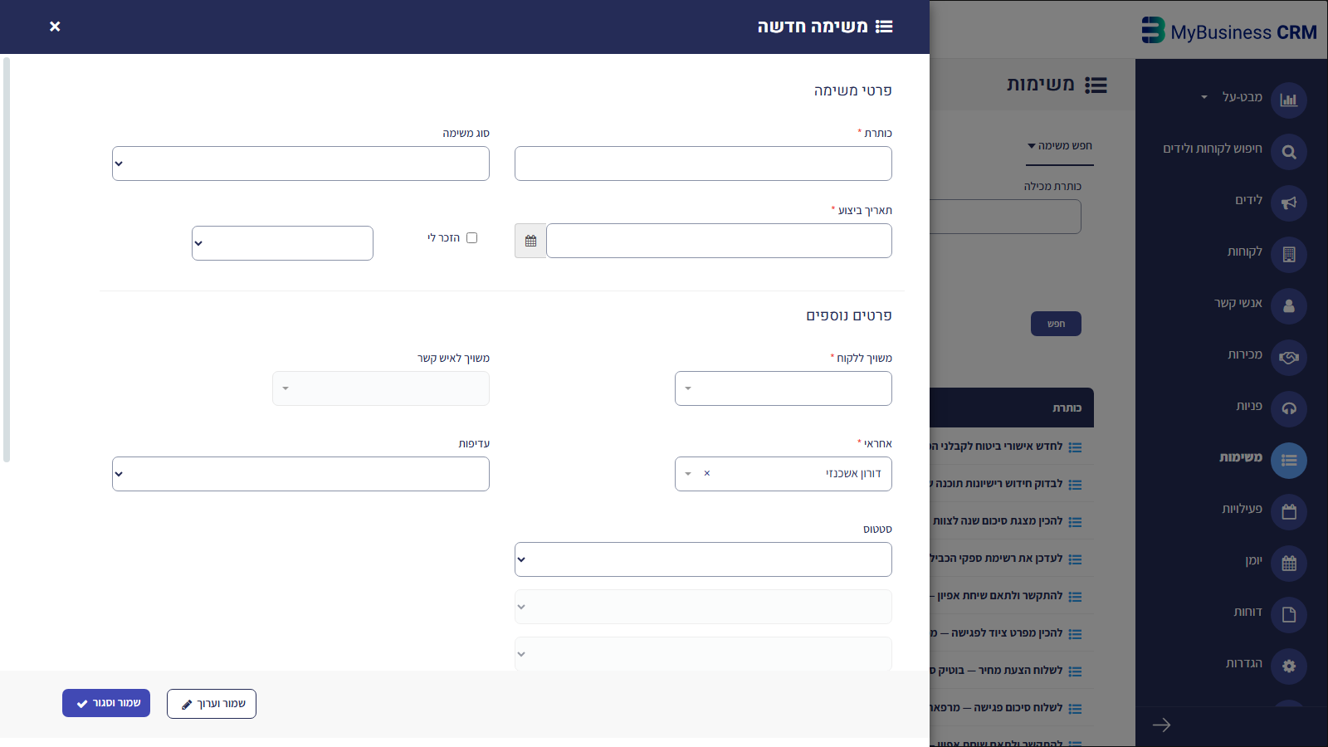Click the חפש button in the background page

(x=1056, y=324)
